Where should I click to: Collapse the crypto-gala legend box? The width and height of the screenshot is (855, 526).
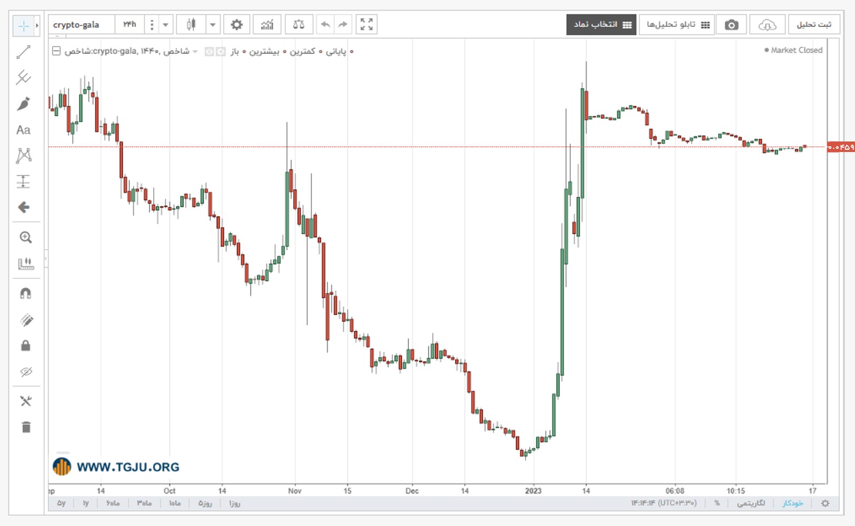click(x=56, y=51)
